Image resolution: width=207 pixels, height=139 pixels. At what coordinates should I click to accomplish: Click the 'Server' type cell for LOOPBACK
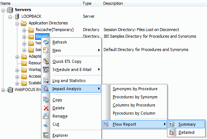(x=89, y=16)
